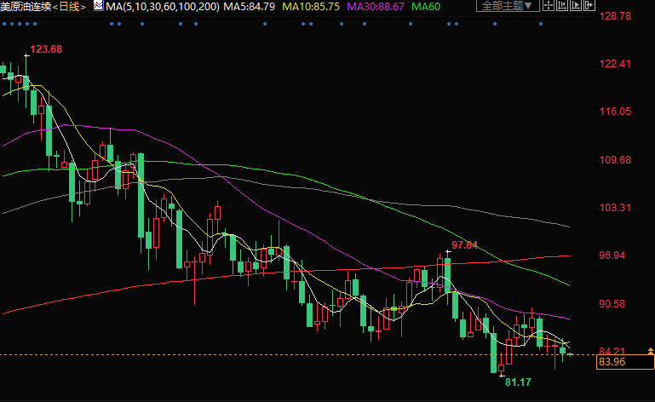655x402 pixels.
Task: Click the MA indicator settings icon
Action: 98,6
